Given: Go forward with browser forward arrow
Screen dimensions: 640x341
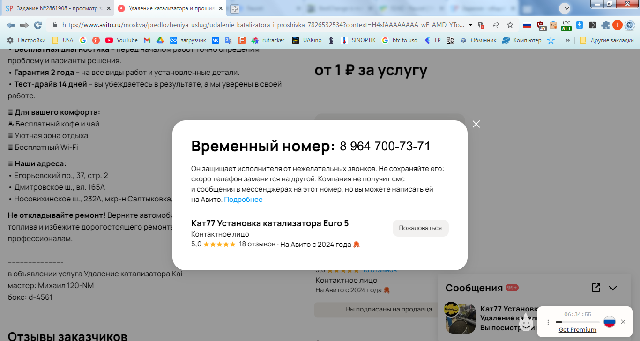Looking at the screenshot, I should tap(24, 25).
